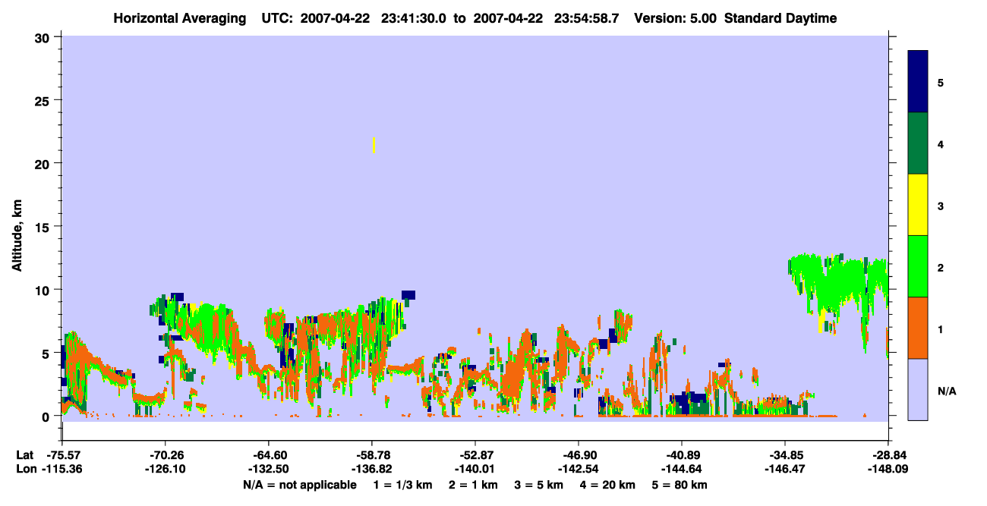Click longitude value -126.10
This screenshot has width=987, height=506.
click(x=165, y=470)
